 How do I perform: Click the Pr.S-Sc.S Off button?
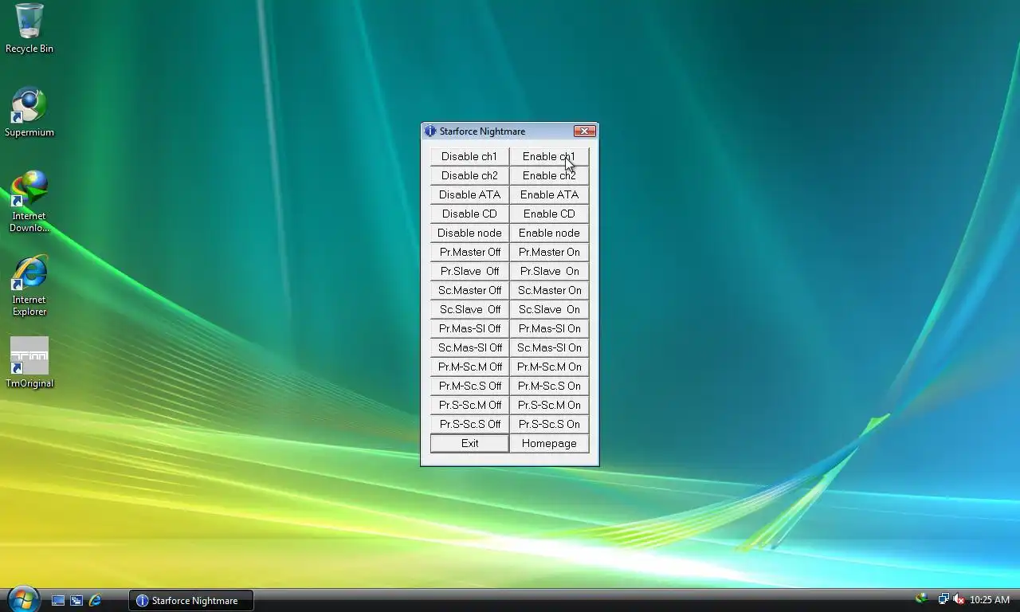469,424
